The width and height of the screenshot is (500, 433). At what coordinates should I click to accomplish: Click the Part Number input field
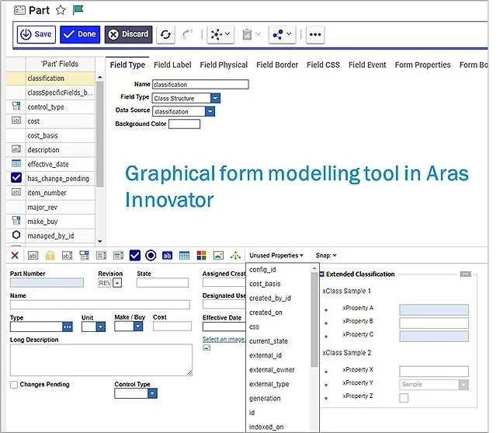coord(47,283)
